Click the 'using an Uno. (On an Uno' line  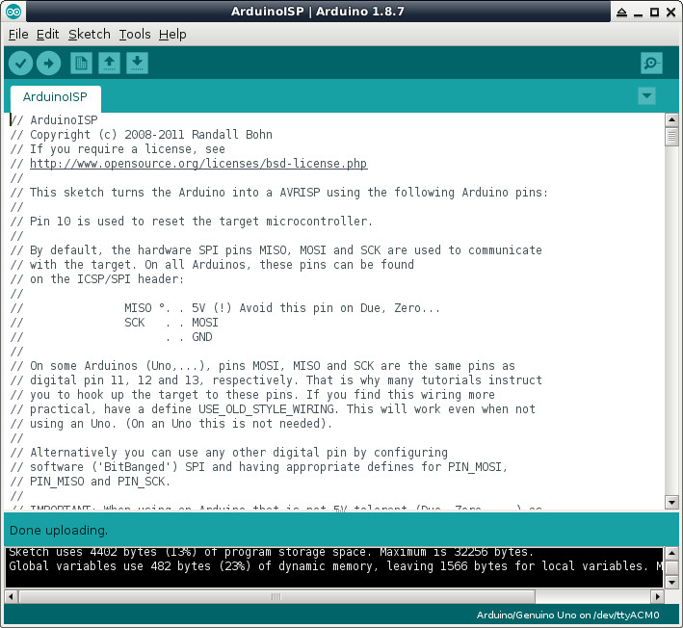(x=171, y=423)
